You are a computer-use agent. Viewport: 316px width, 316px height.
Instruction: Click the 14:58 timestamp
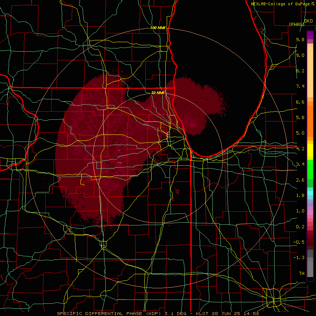click(252, 314)
